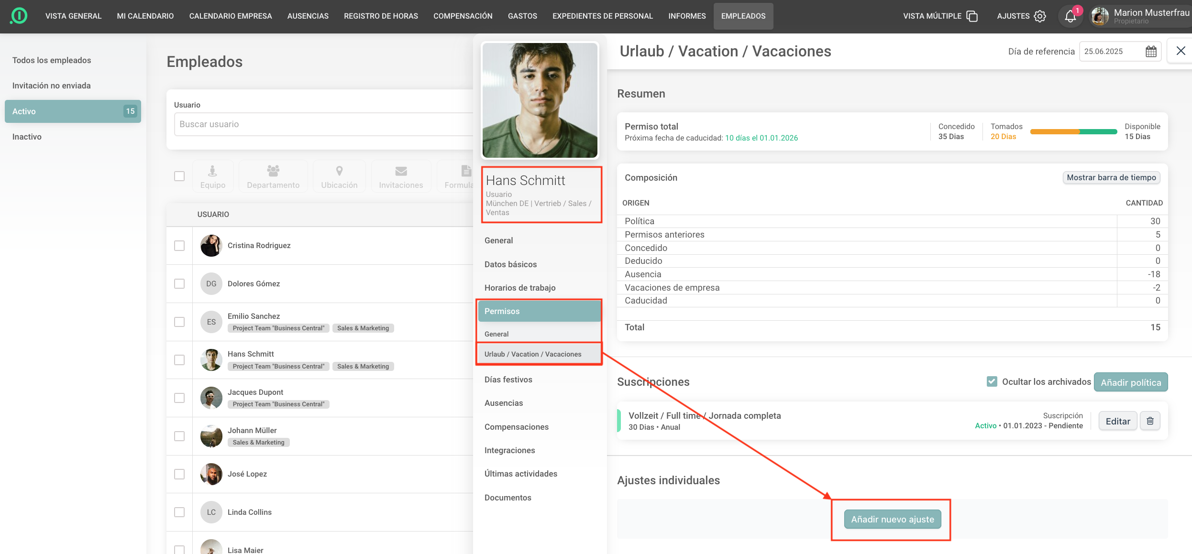Click Añadir política button
The width and height of the screenshot is (1192, 554).
tap(1131, 382)
